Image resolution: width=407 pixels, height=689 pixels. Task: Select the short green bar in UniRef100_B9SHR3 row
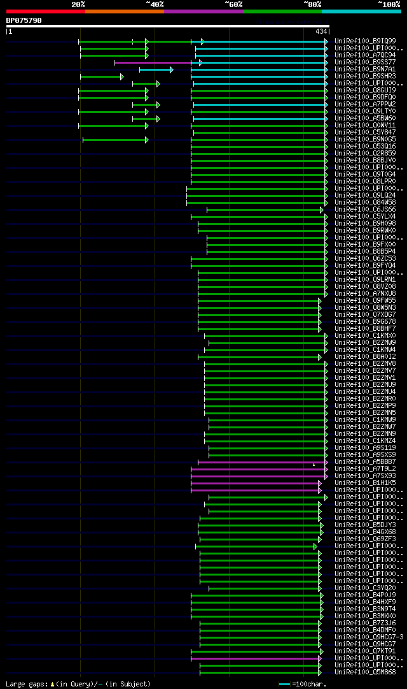coord(102,77)
